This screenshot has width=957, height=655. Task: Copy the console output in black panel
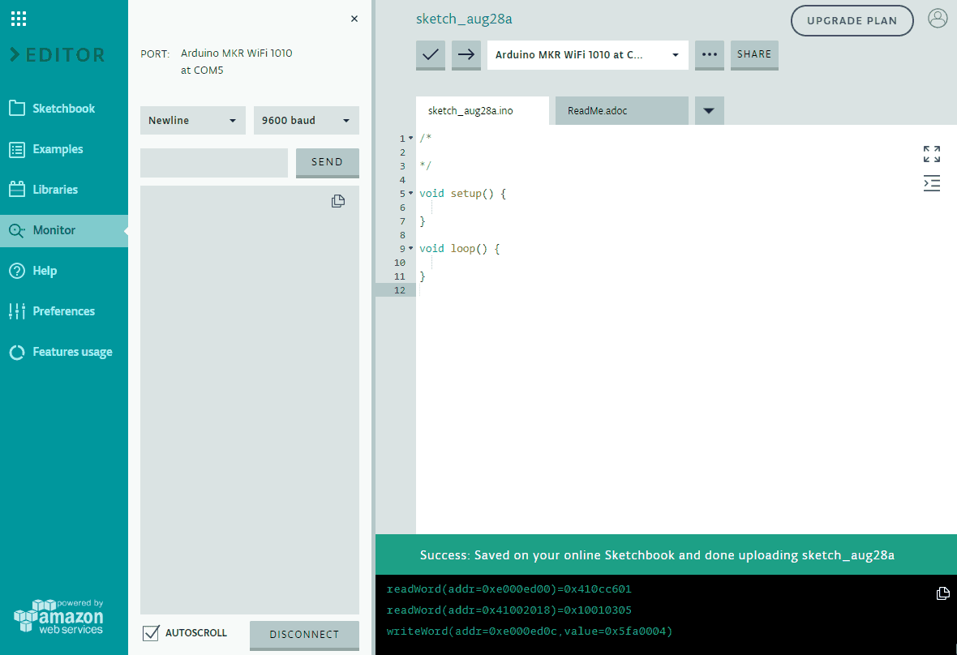tap(942, 593)
